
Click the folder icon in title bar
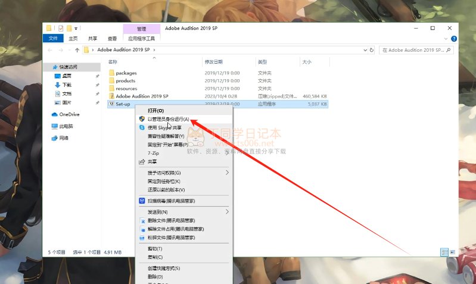pyautogui.click(x=49, y=28)
